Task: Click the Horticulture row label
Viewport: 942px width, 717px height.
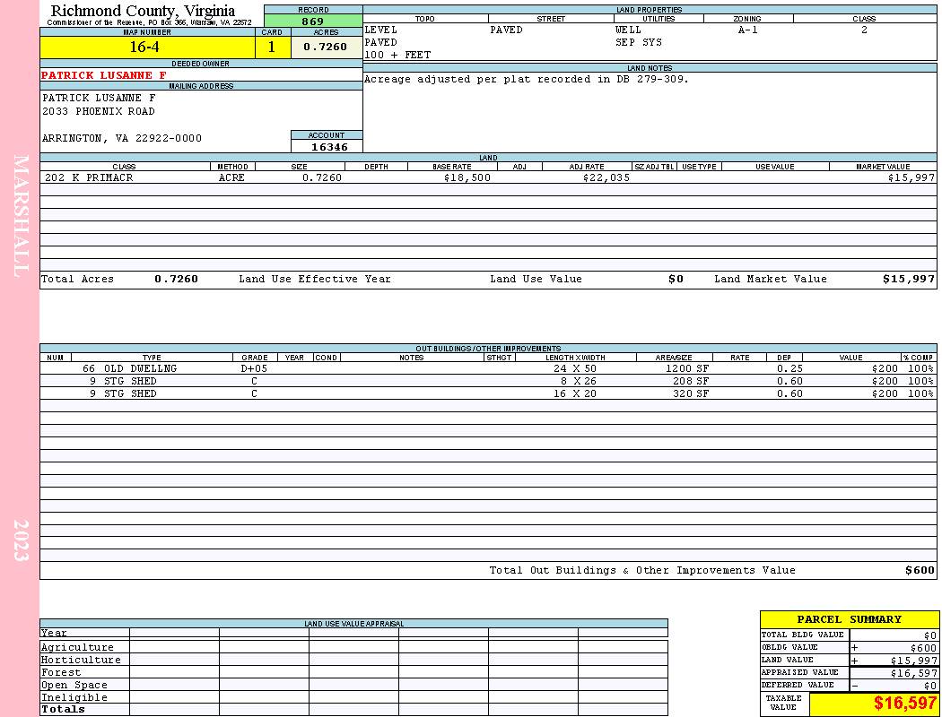Action: point(81,660)
